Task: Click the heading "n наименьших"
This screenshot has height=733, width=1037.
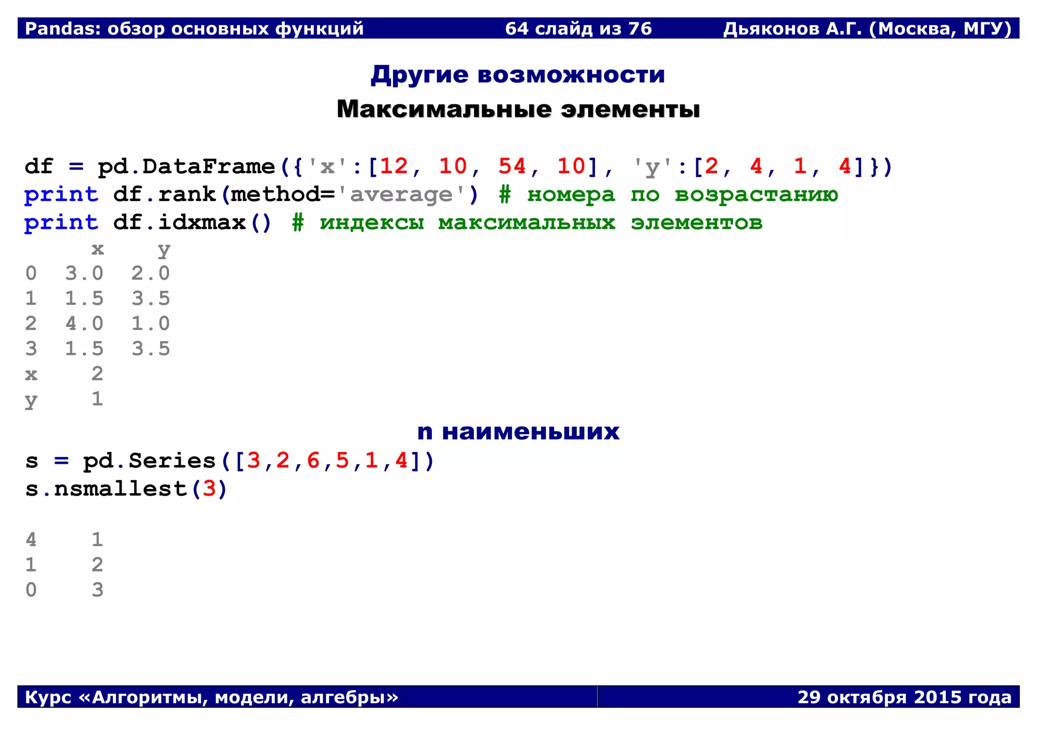Action: tap(518, 432)
